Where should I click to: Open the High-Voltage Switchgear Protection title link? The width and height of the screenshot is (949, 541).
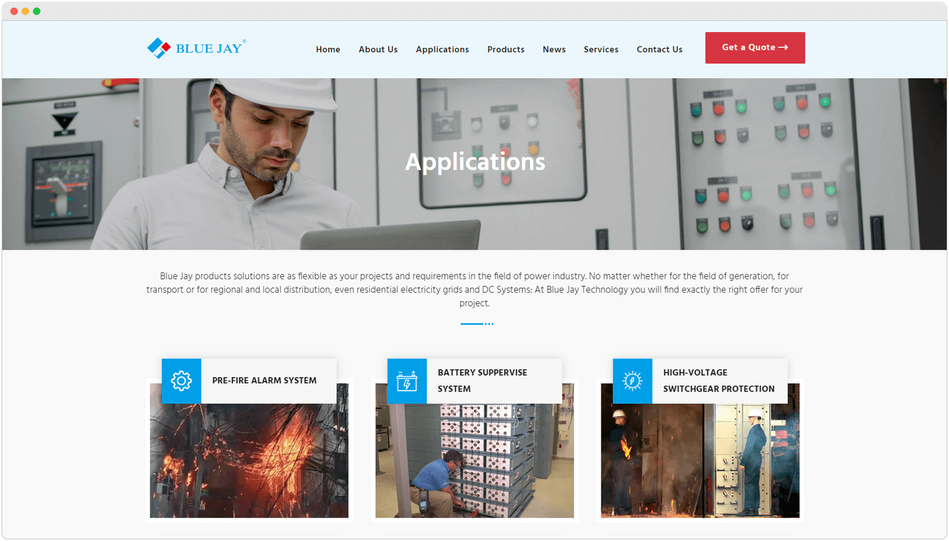click(719, 380)
